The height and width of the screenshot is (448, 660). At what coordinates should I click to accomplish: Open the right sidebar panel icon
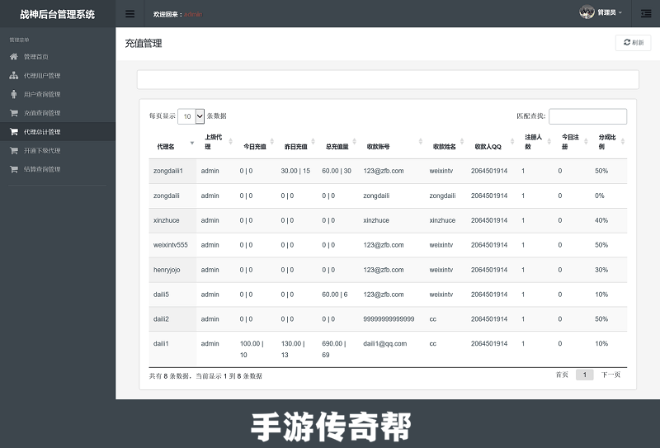coord(646,14)
